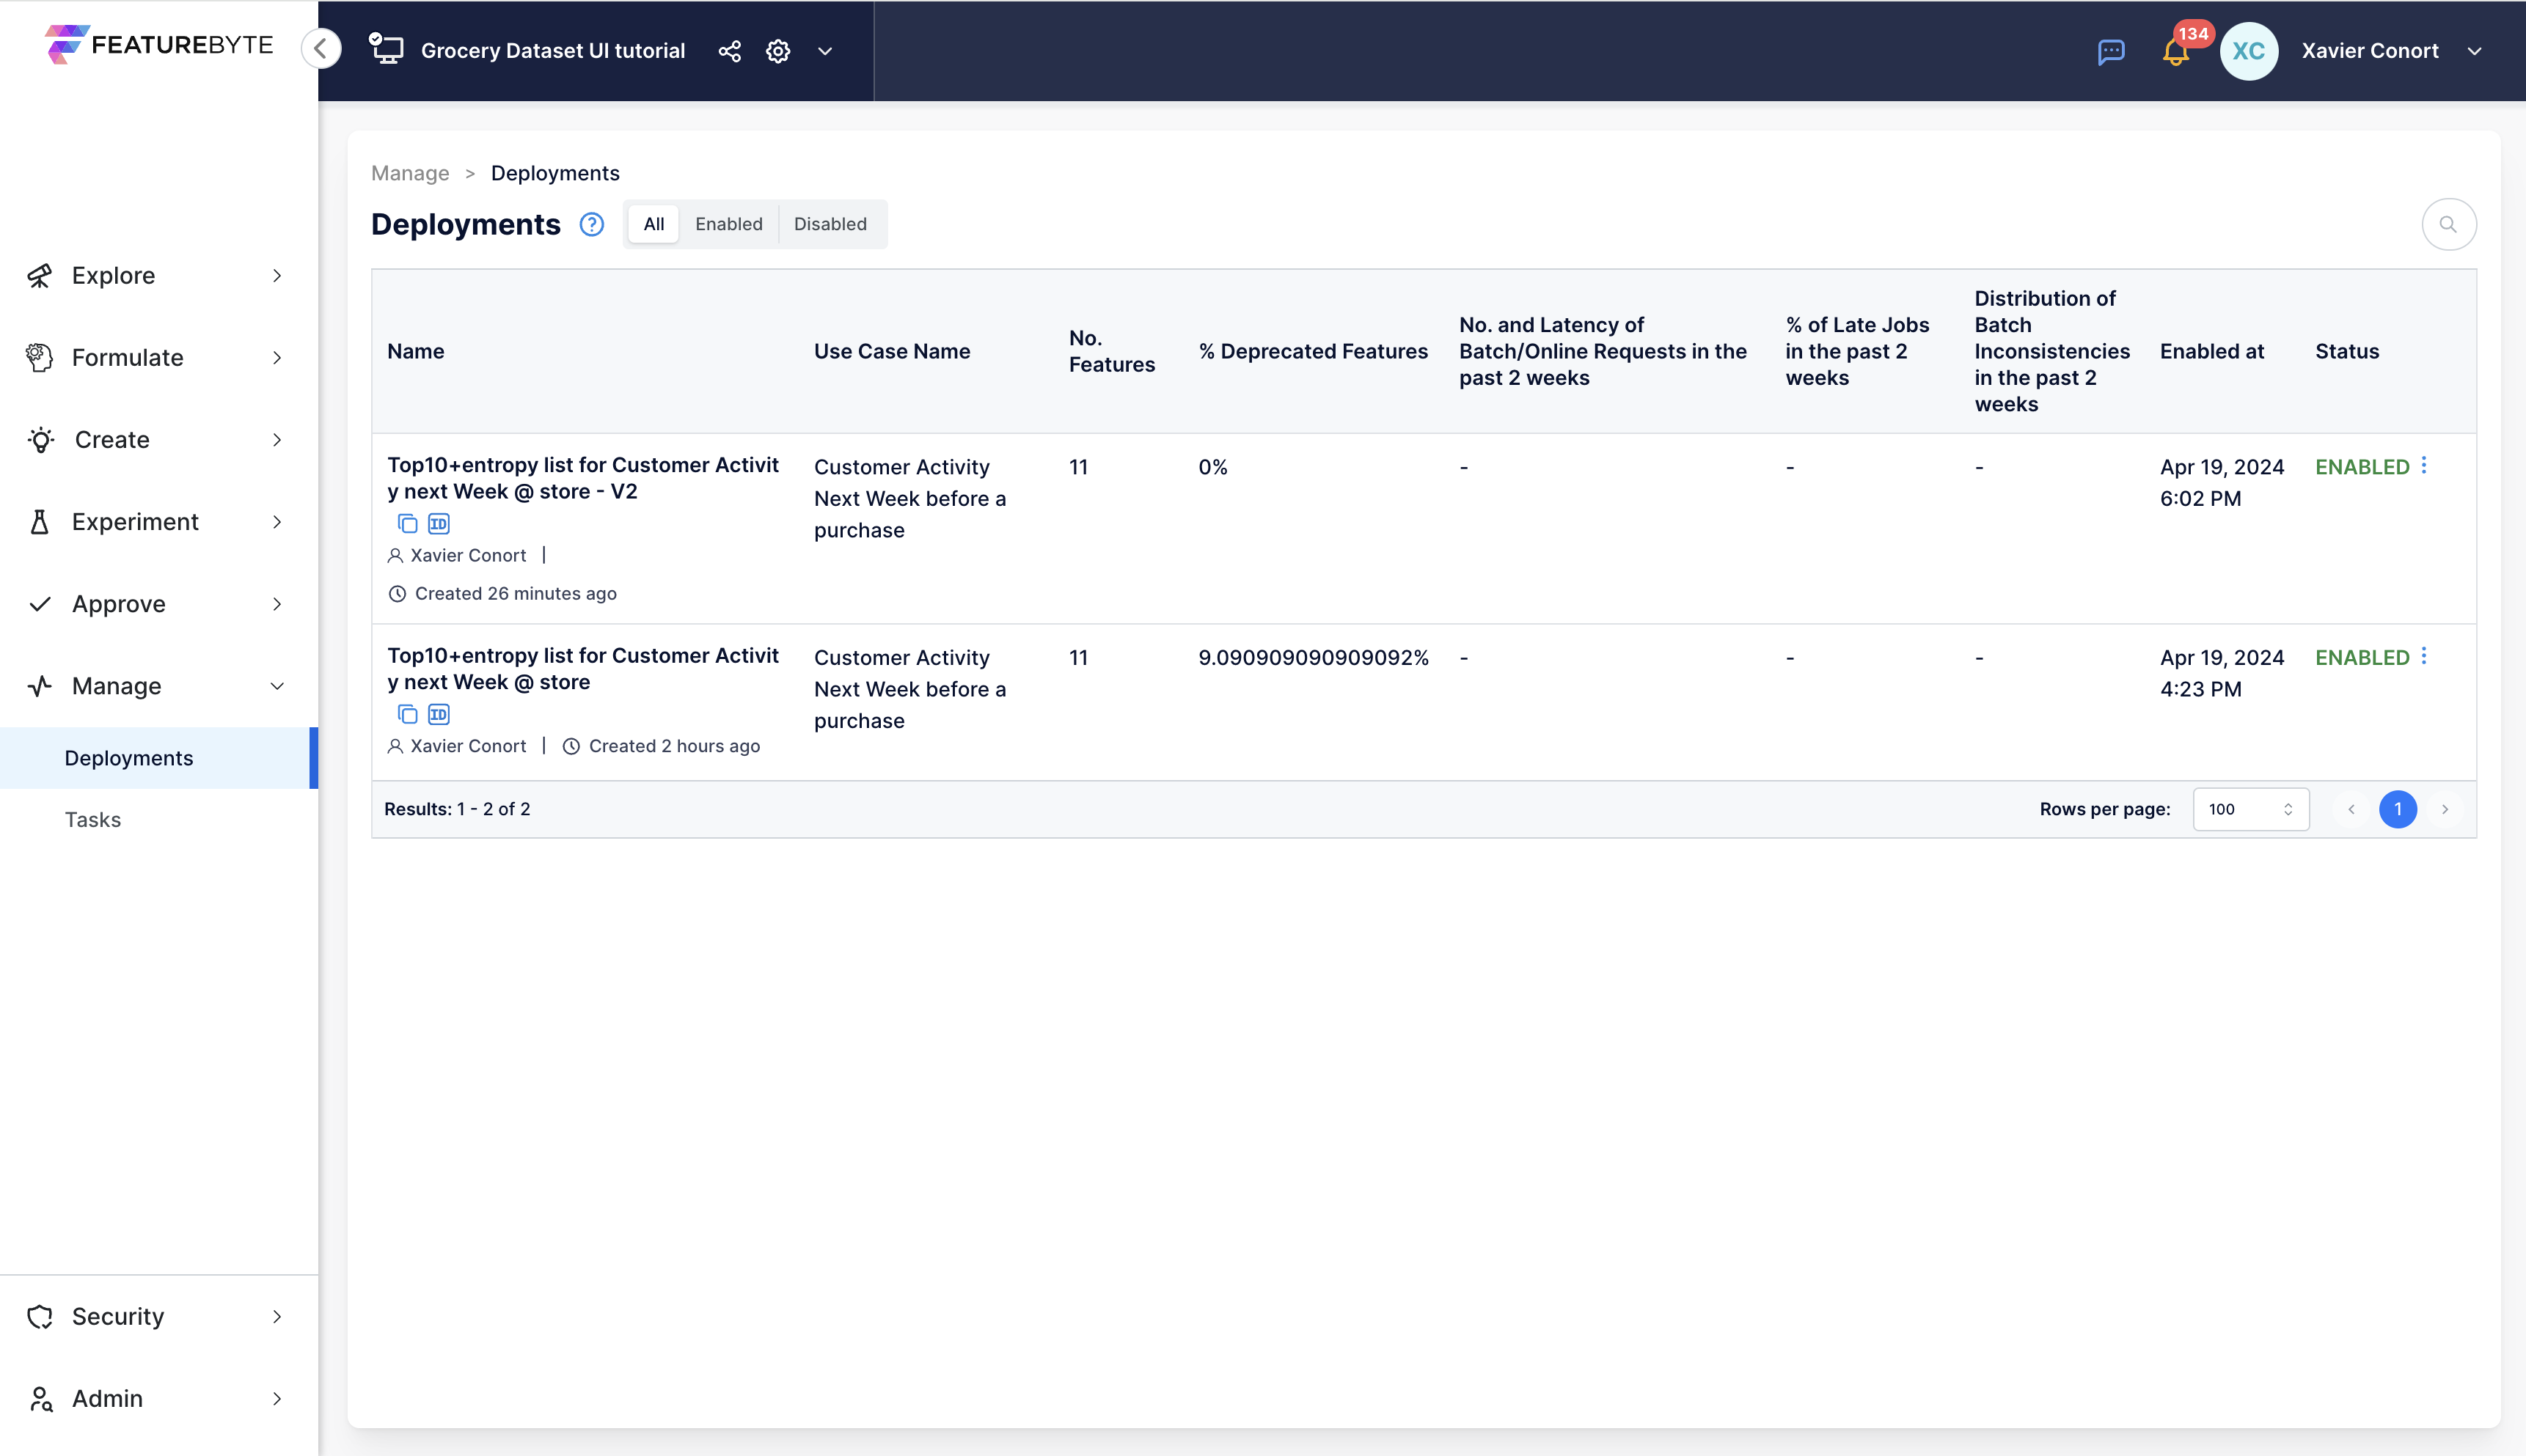Copy name of the V2 deployment
2526x1456 pixels.
pyautogui.click(x=407, y=523)
